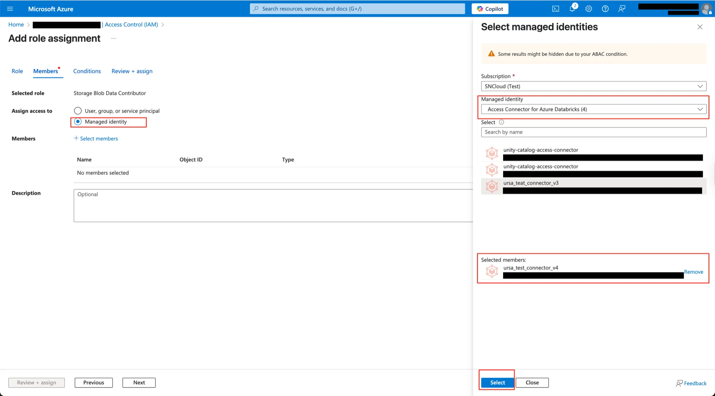This screenshot has height=396, width=715.
Task: Open the help question mark icon
Action: pyautogui.click(x=605, y=9)
